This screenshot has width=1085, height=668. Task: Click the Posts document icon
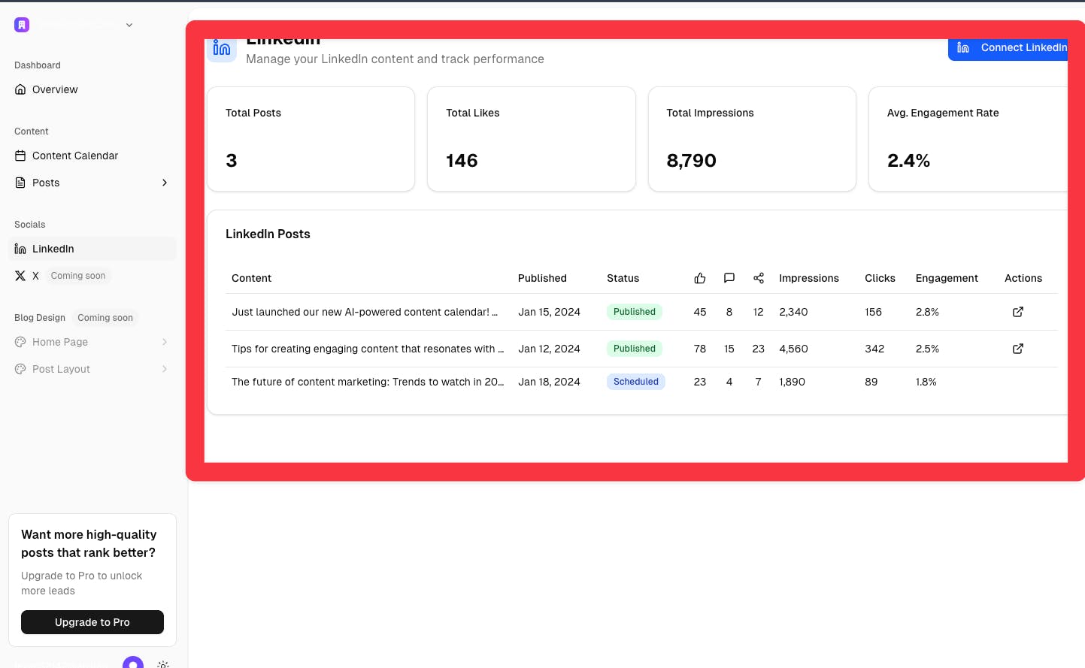tap(20, 183)
